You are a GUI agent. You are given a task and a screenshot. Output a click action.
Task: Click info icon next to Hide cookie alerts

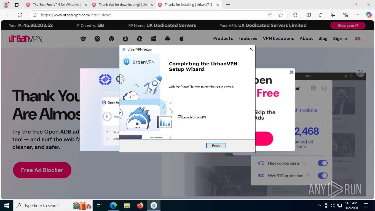point(304,163)
